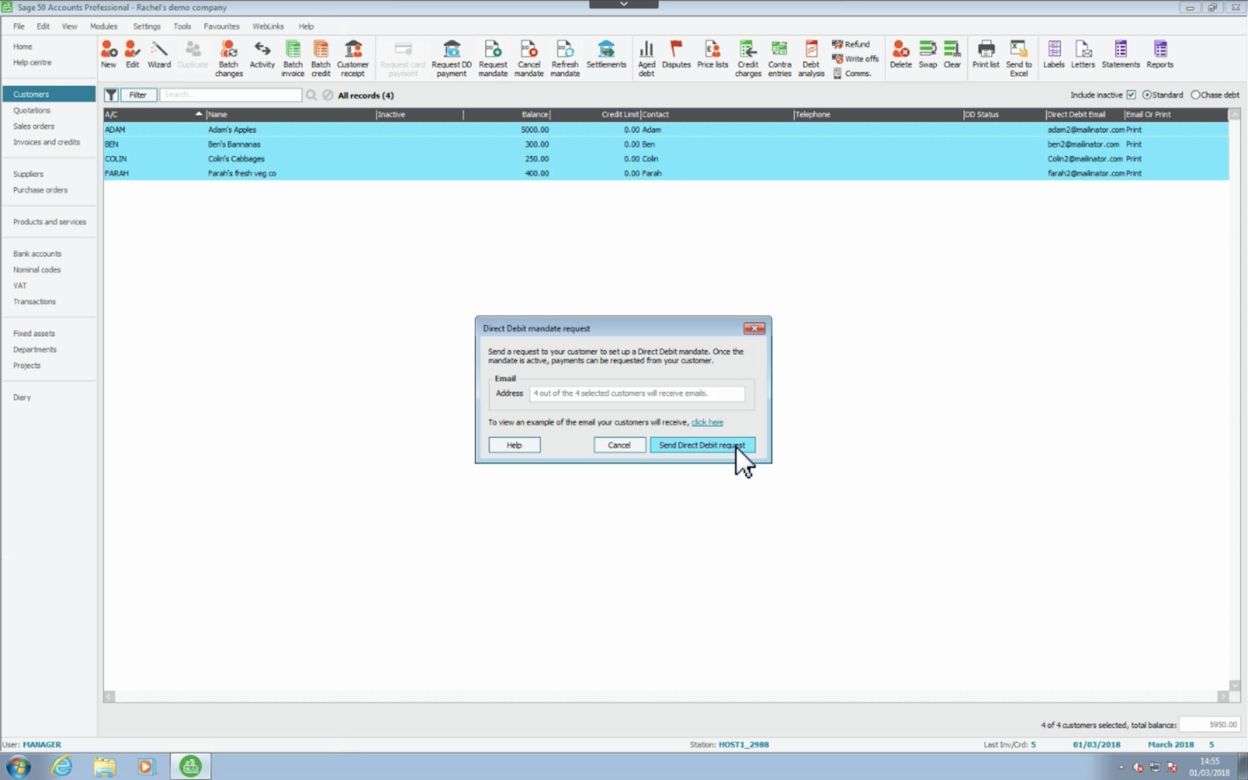Click Send Direct Debit request button
The image size is (1248, 780).
[702, 445]
